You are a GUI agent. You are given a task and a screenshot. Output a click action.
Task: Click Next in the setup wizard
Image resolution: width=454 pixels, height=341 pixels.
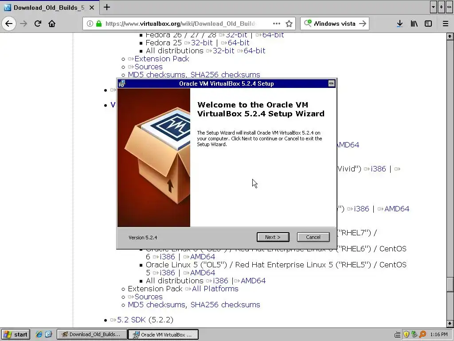[x=273, y=237]
